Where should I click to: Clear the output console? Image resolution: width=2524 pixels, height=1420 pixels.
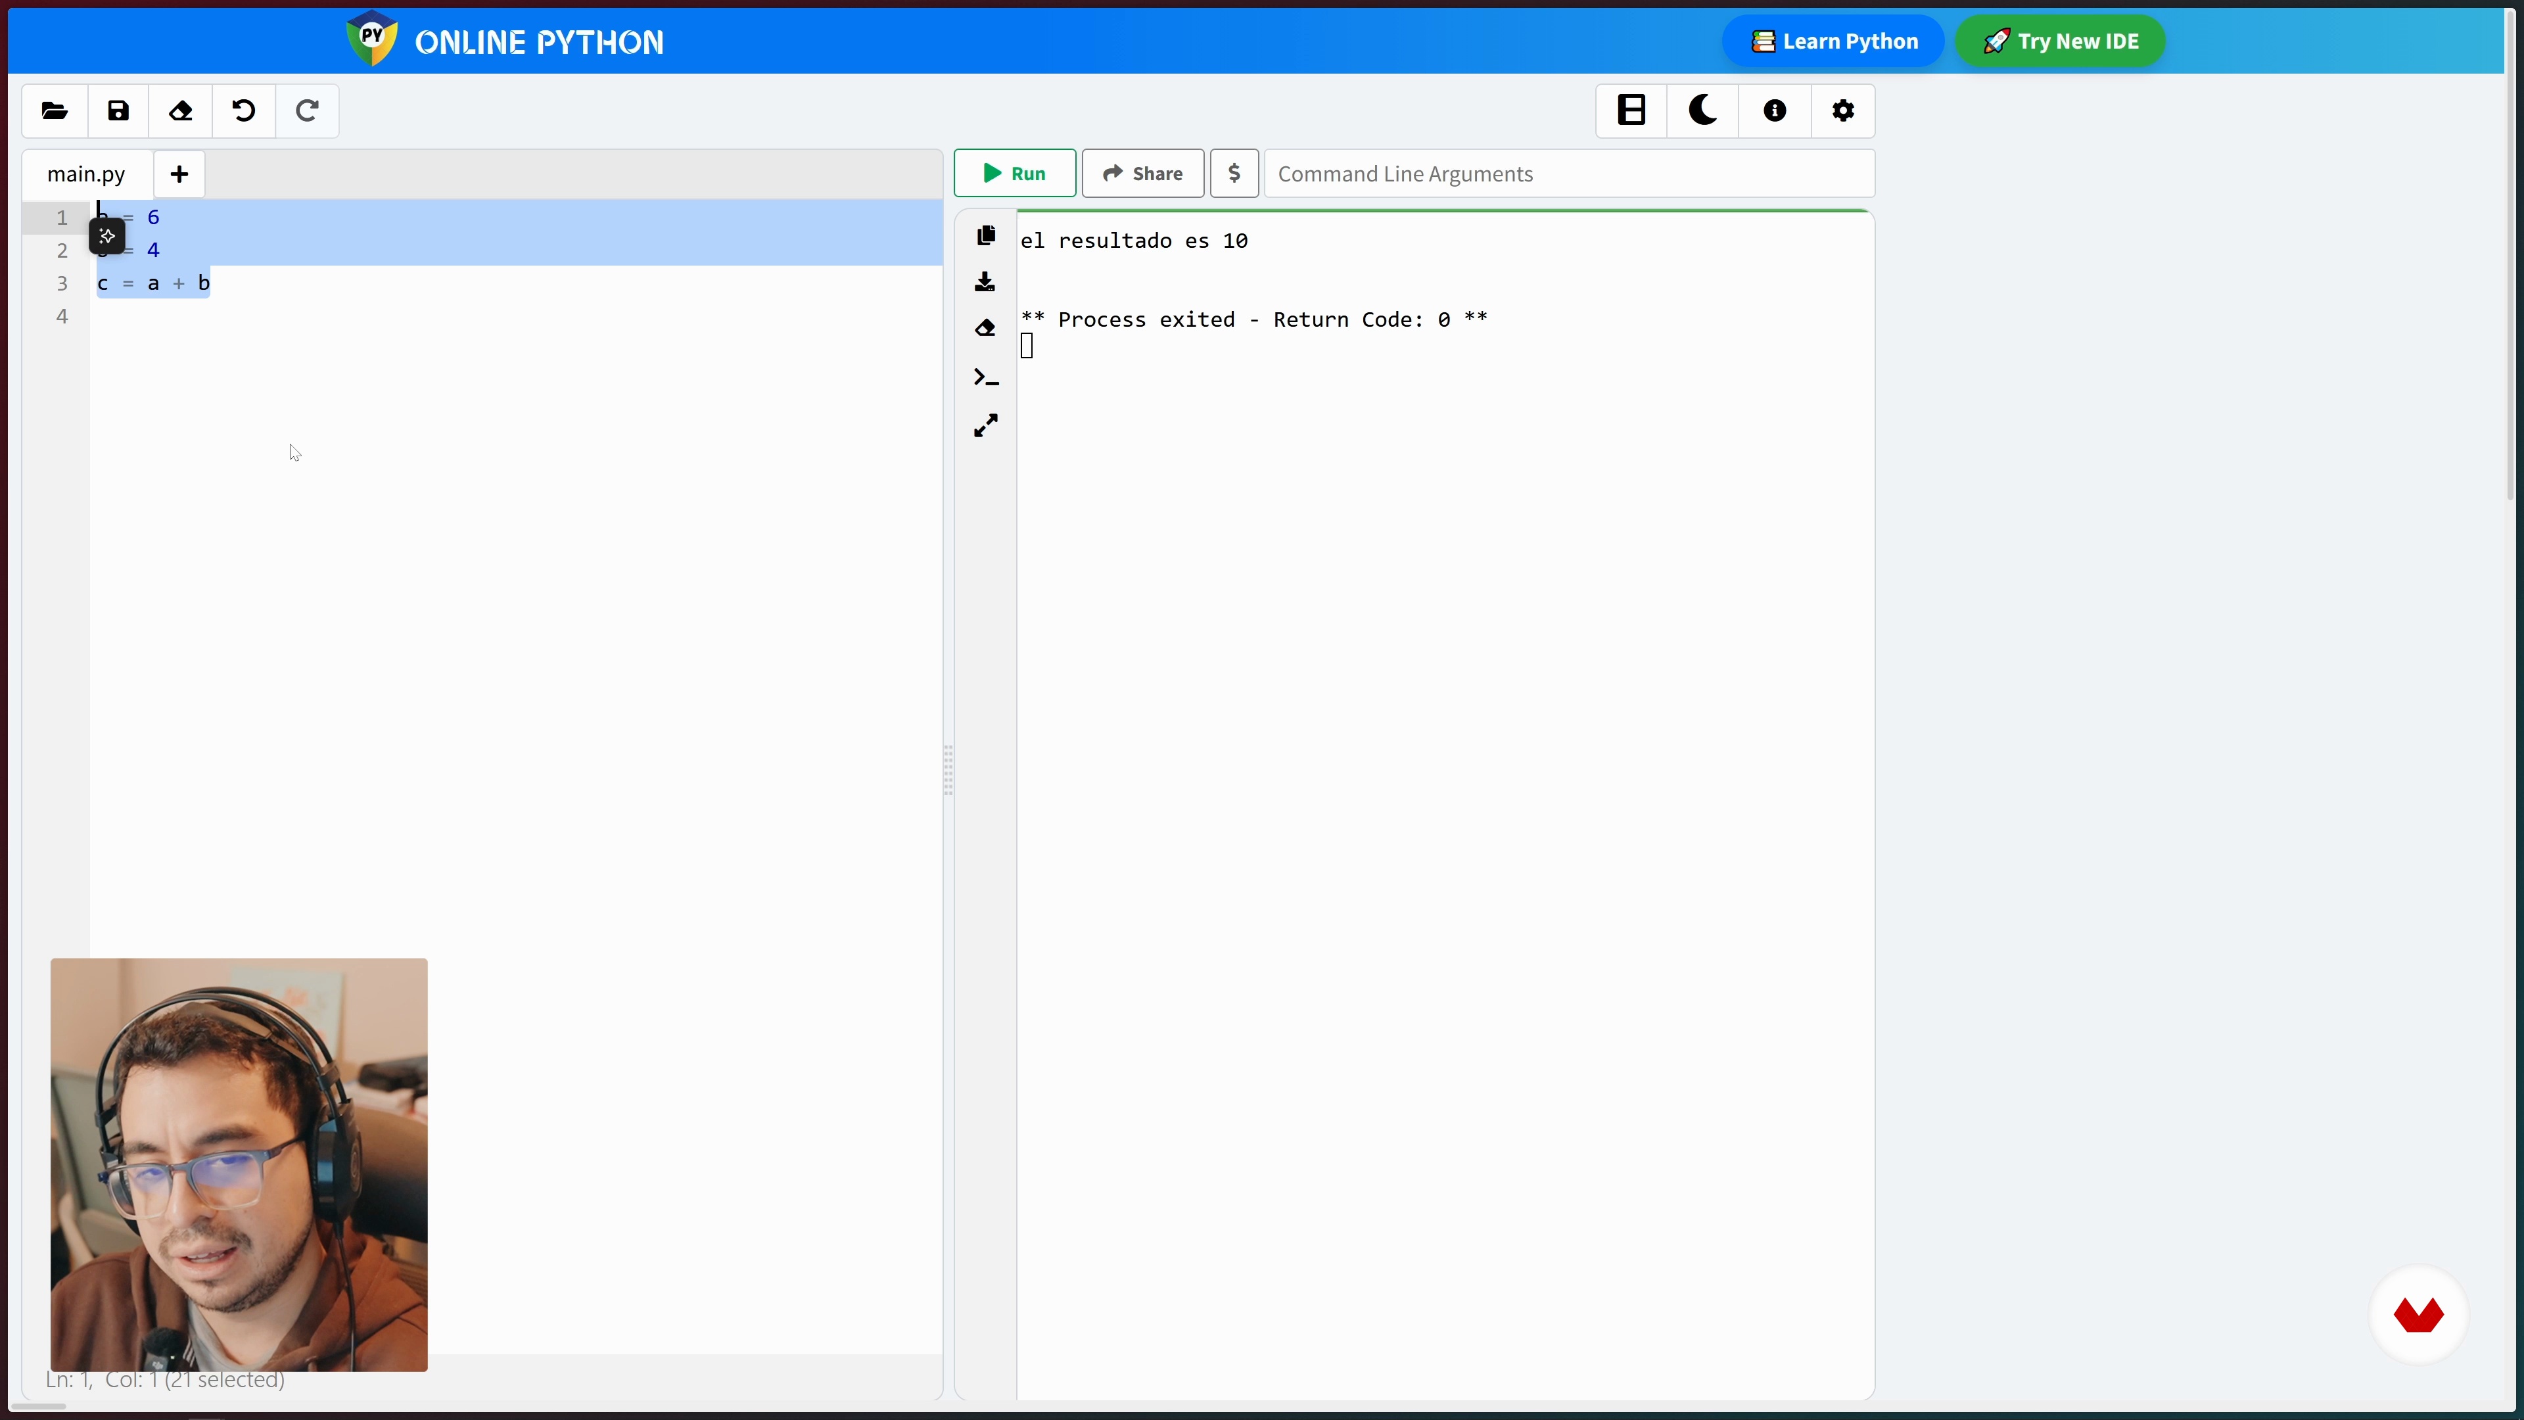(986, 328)
